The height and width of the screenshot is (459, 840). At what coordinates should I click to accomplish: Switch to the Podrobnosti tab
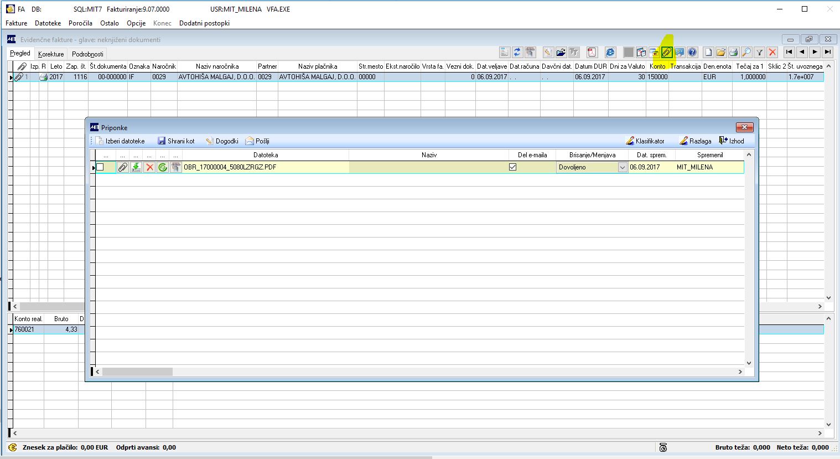[x=87, y=54]
